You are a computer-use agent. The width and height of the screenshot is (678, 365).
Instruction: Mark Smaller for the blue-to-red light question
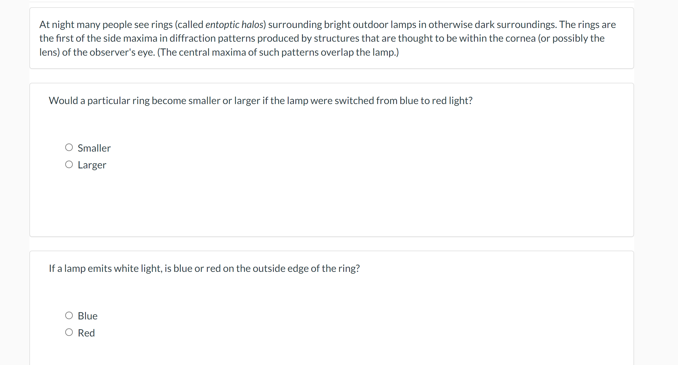(69, 147)
